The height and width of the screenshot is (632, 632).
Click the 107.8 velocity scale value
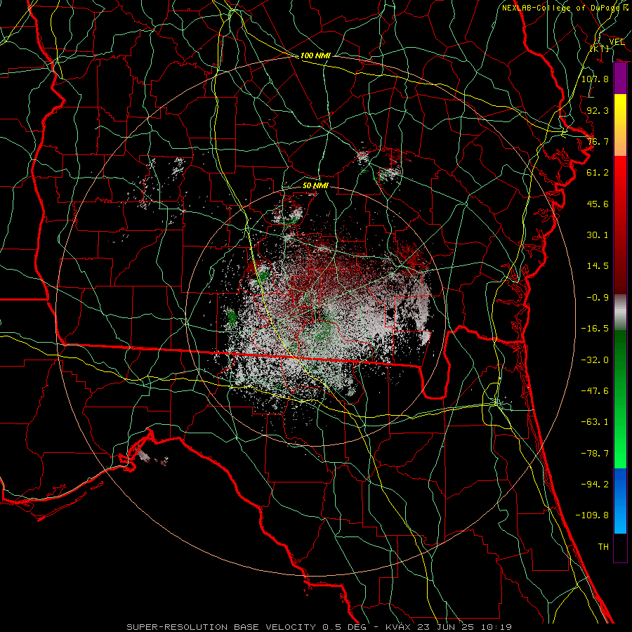tap(595, 79)
